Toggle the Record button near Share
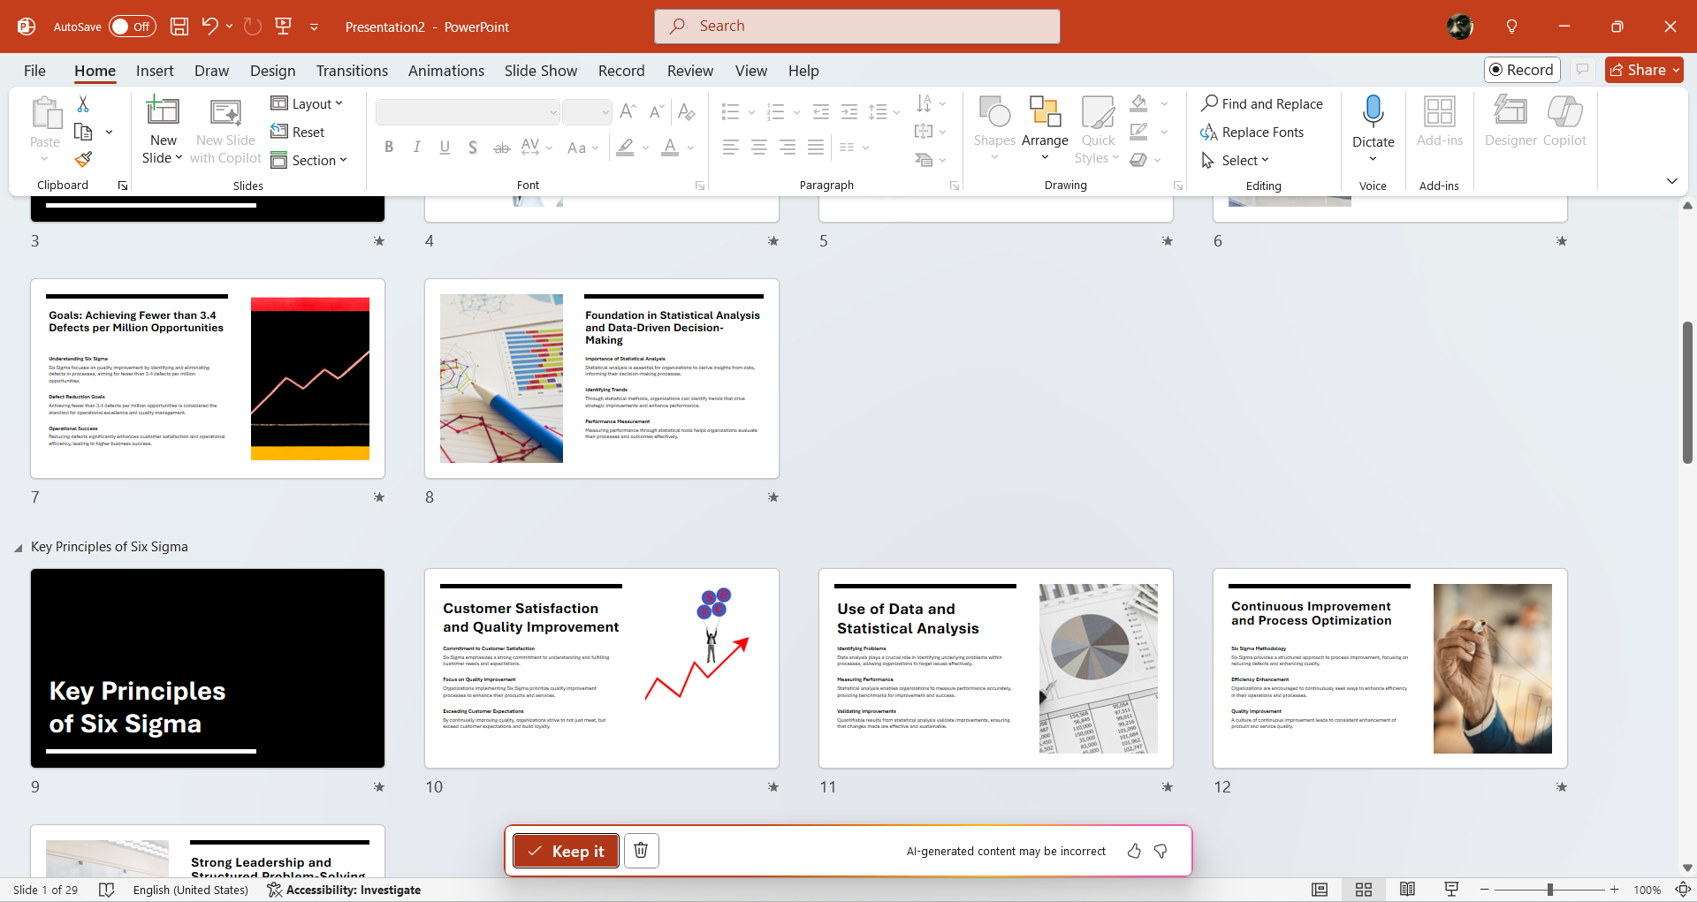 [1522, 70]
